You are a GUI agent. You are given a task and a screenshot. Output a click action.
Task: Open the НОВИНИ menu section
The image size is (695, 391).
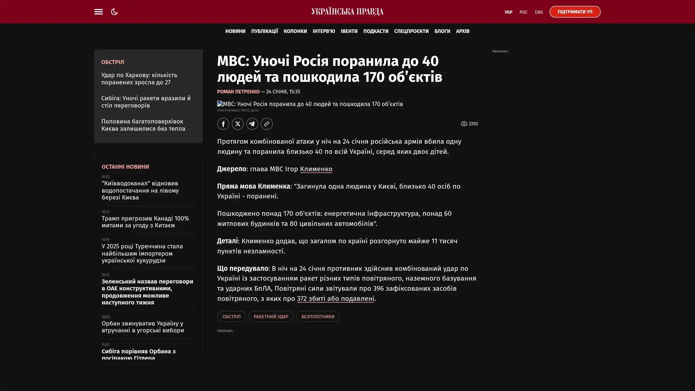(x=235, y=31)
